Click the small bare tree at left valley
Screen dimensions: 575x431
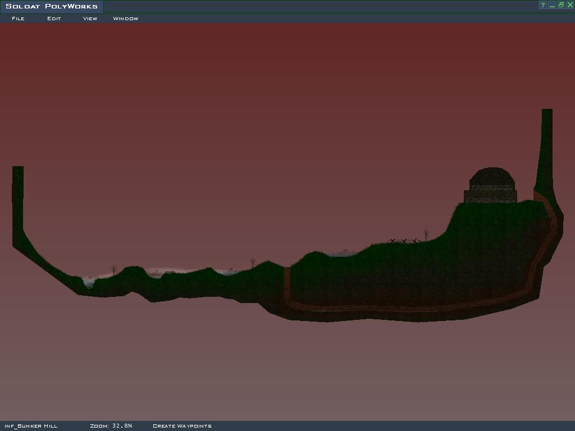114,270
